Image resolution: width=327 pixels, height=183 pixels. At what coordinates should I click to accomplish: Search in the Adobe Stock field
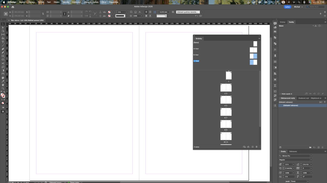[x=316, y=7]
